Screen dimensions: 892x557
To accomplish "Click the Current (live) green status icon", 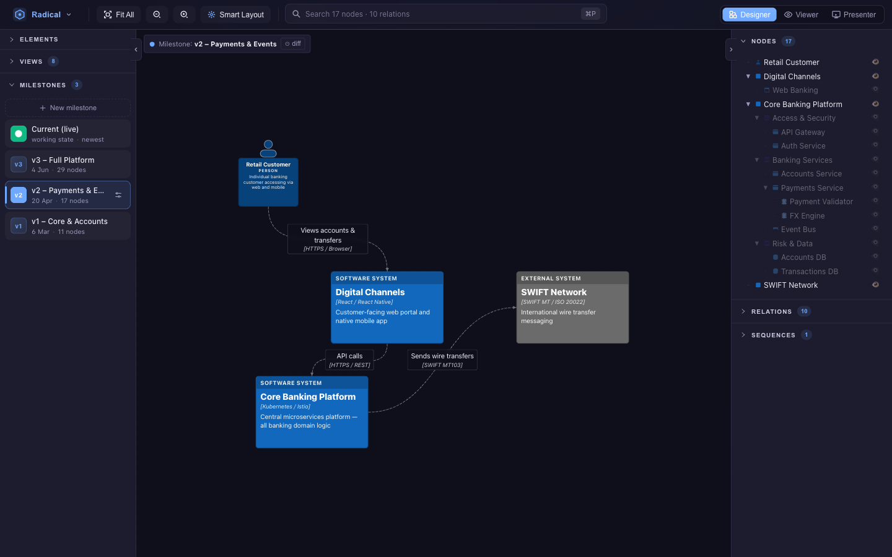I will (19, 134).
